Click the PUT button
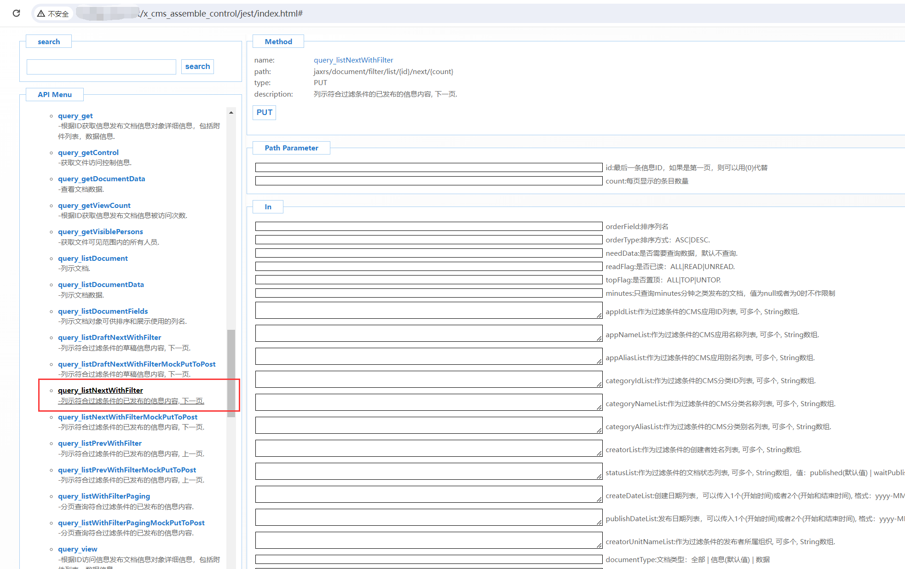 point(264,112)
